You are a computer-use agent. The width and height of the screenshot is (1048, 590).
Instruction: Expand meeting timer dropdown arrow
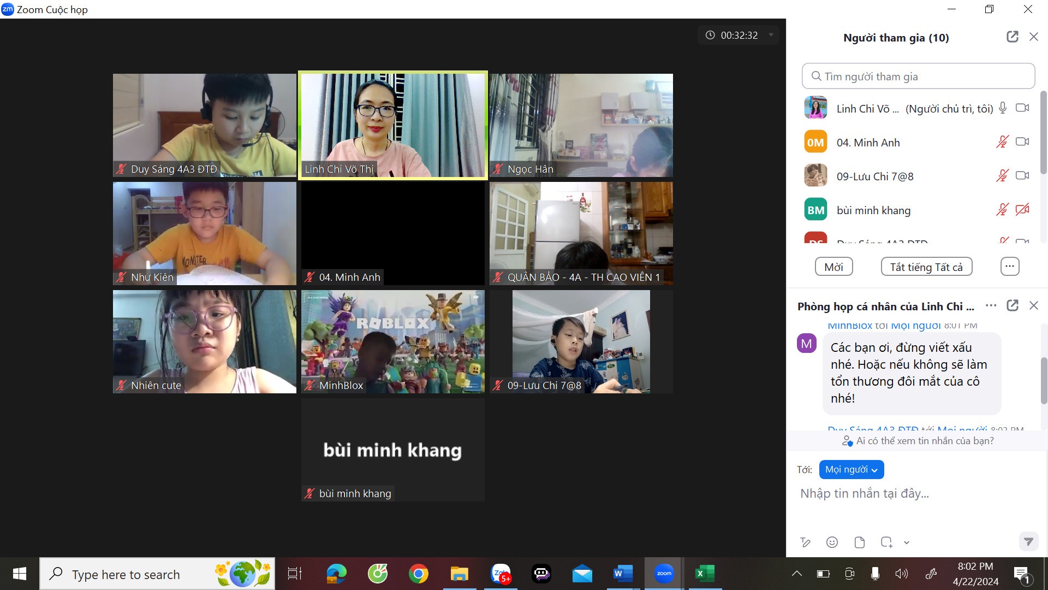pos(771,35)
